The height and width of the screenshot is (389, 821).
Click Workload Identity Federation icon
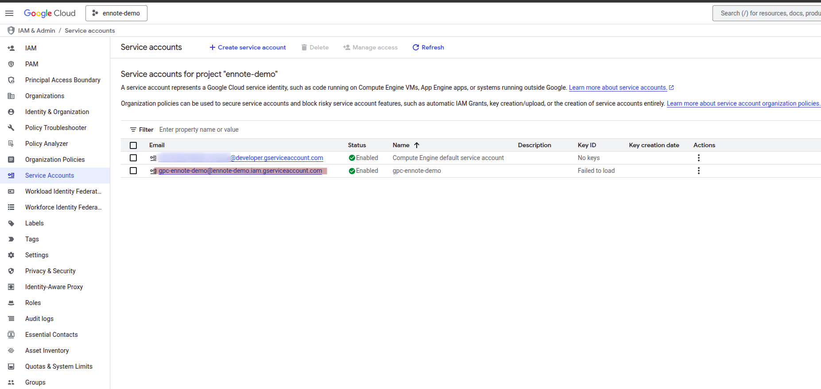pyautogui.click(x=11, y=191)
